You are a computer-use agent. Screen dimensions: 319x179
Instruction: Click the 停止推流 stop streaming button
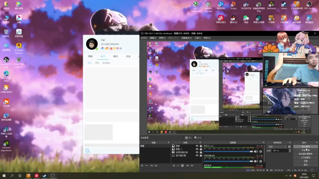[x=305, y=146]
